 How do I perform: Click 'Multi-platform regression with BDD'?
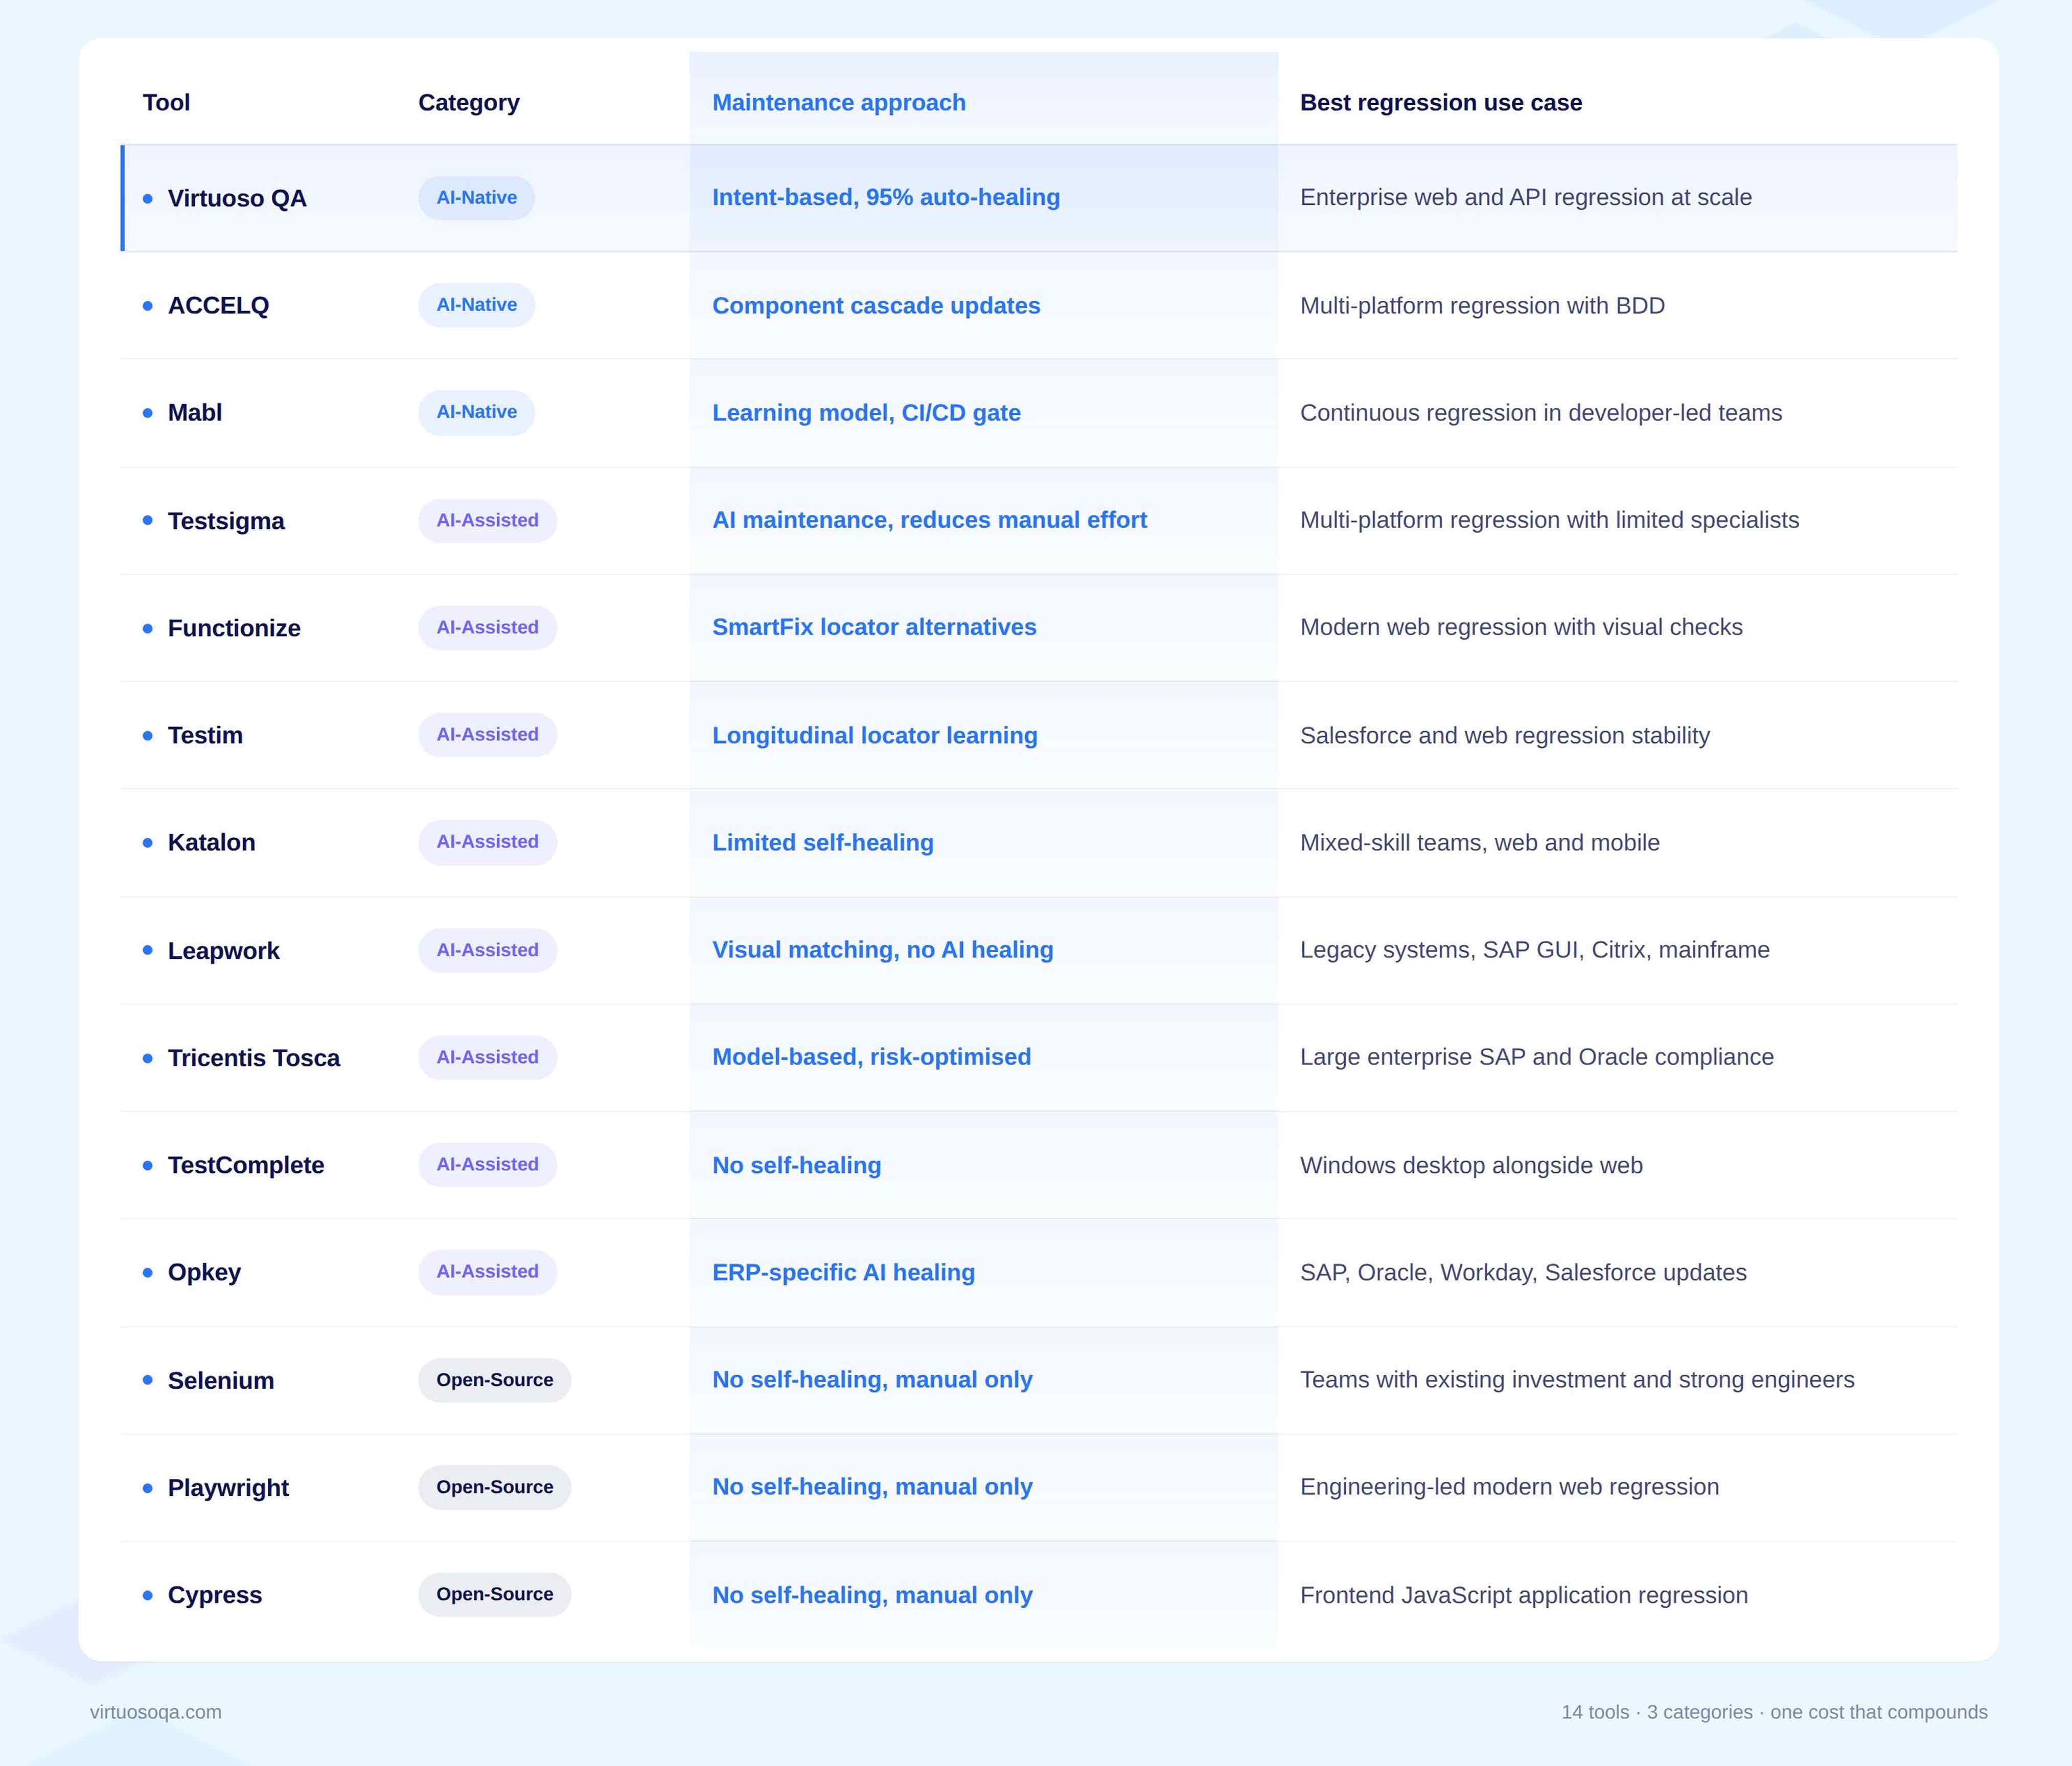[x=1482, y=306]
